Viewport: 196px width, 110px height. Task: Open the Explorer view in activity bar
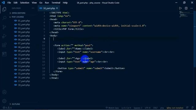[4, 9]
